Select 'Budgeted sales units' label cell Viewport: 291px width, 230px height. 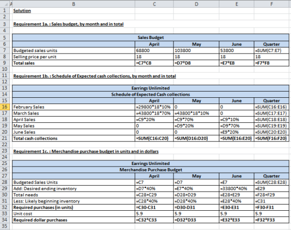pyautogui.click(x=73, y=50)
